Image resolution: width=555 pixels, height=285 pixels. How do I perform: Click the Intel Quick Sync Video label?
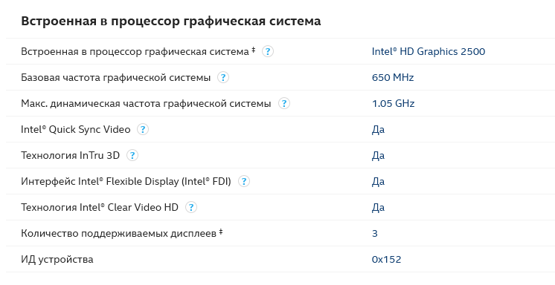point(76,130)
